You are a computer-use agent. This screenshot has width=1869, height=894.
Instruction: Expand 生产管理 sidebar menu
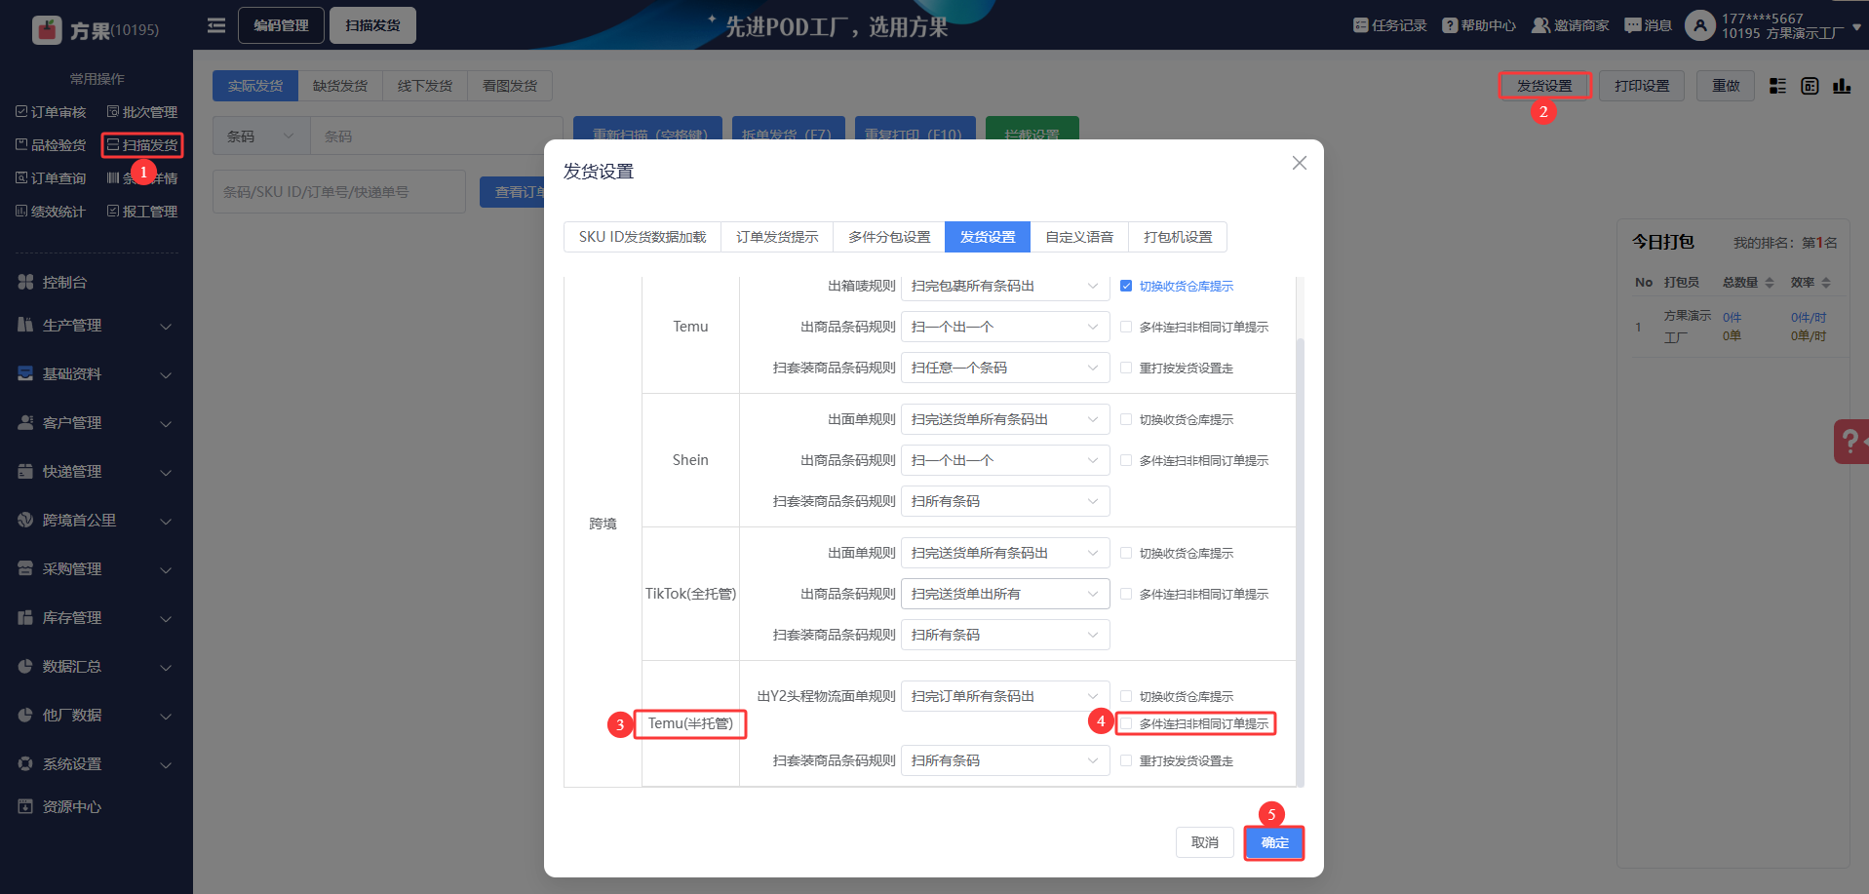coord(96,326)
